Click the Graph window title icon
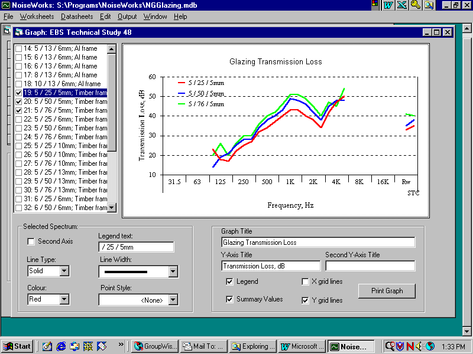Image resolution: width=473 pixels, height=354 pixels. pos(19,32)
